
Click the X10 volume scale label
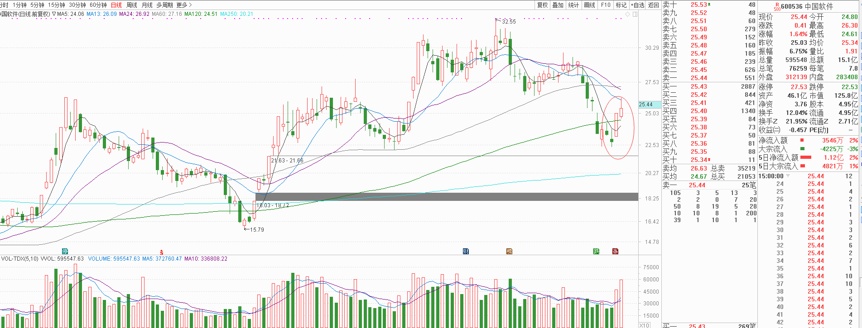click(644, 325)
